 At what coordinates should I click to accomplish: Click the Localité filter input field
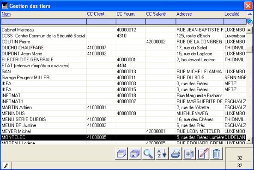click(x=235, y=22)
